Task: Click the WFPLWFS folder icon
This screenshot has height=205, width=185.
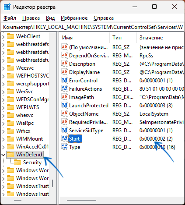Action: click(x=10, y=107)
